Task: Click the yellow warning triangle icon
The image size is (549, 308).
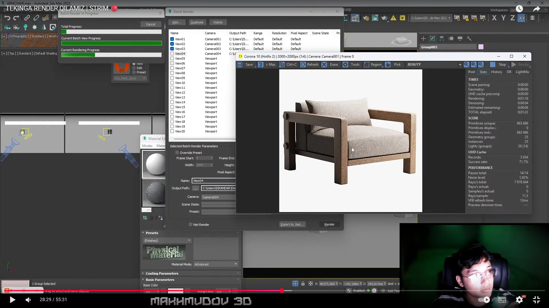Action: coord(393,18)
